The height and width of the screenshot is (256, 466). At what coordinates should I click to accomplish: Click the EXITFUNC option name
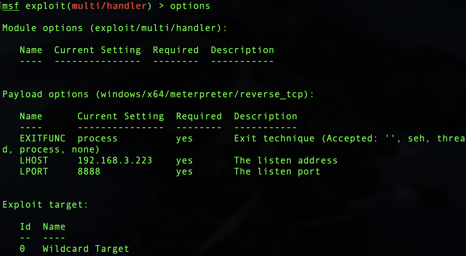[x=43, y=139]
